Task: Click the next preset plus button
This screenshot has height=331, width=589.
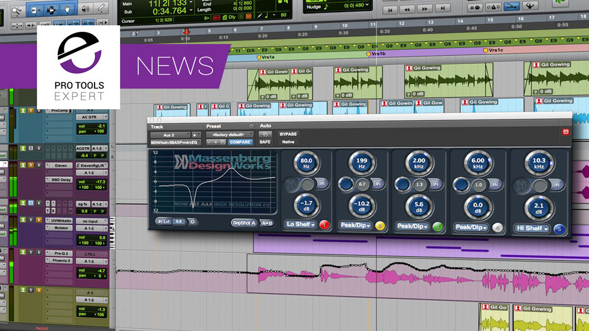Action: pyautogui.click(x=215, y=142)
